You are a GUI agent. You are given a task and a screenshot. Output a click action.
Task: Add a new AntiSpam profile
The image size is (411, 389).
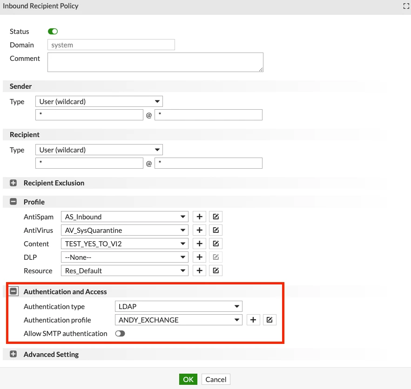pyautogui.click(x=200, y=217)
